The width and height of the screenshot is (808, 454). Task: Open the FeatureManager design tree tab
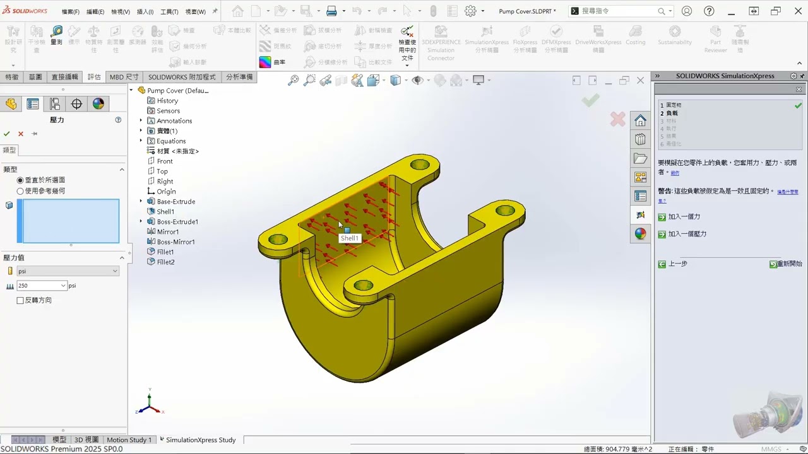coord(11,104)
